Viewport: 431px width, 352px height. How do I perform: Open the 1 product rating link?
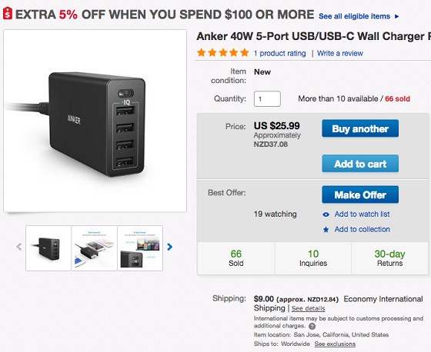tap(280, 53)
